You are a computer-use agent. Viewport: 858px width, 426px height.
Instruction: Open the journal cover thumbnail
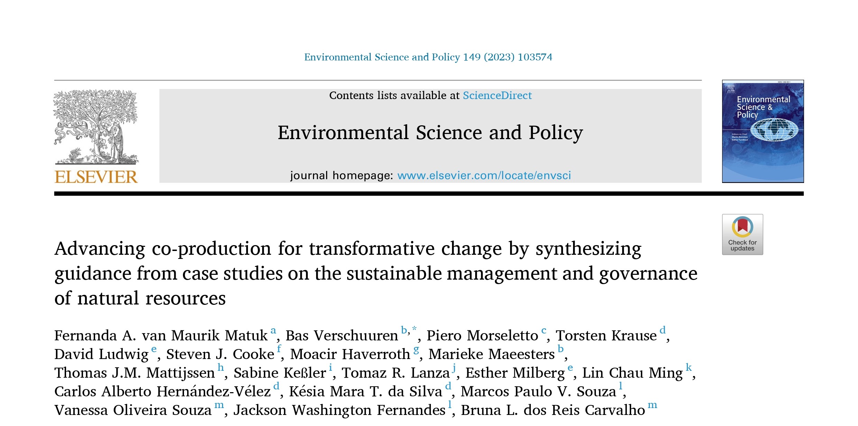[x=763, y=131]
